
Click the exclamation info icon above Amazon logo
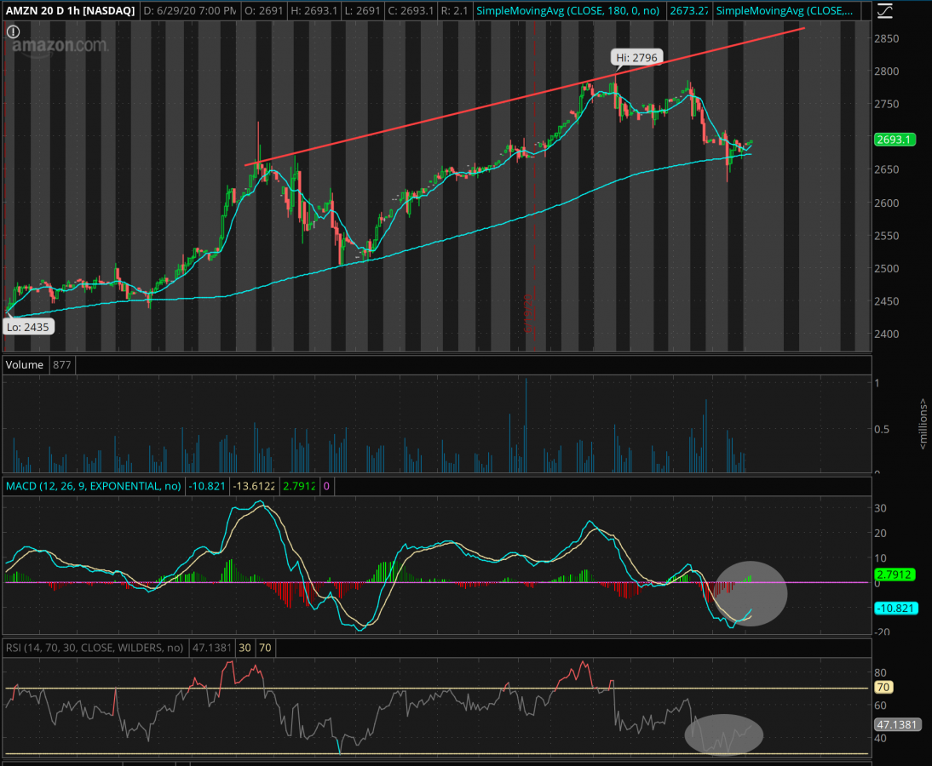pos(13,32)
